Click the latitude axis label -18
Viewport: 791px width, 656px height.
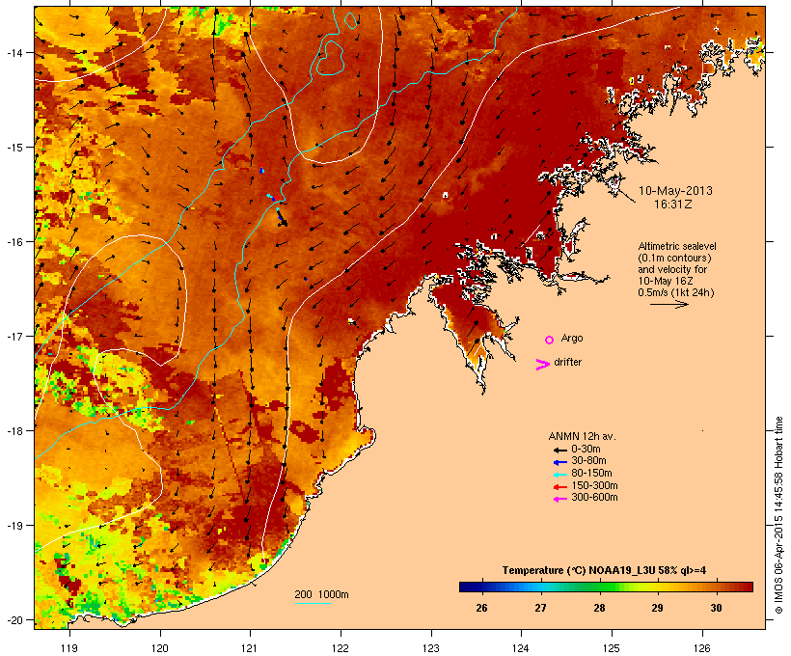click(14, 430)
